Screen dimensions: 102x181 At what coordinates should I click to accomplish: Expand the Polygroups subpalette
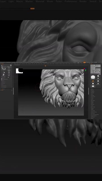[93, 104]
